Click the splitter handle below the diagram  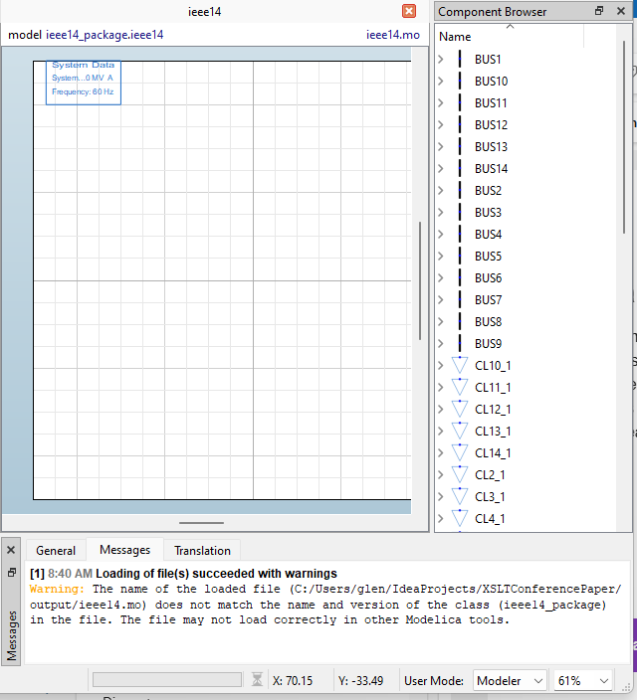pos(202,523)
